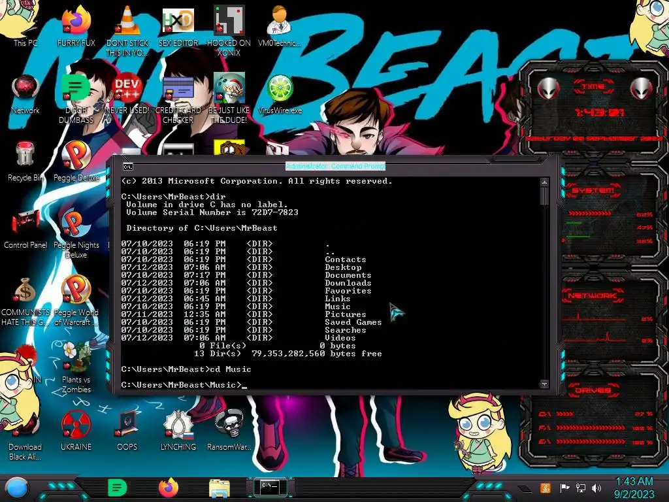Image resolution: width=669 pixels, height=502 pixels.
Task: Launch the lime VirusWire.exe icon
Action: point(280,94)
